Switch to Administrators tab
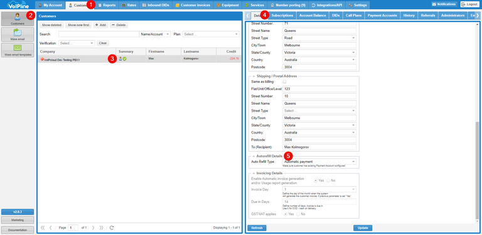The width and height of the screenshot is (482, 235). coord(453,15)
